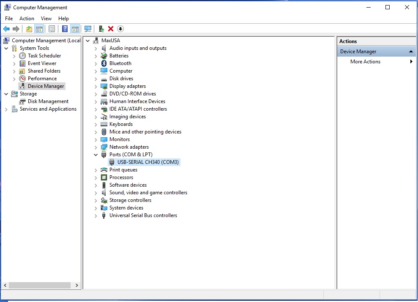Select Disk Management in left tree
The image size is (418, 302).
pos(48,101)
